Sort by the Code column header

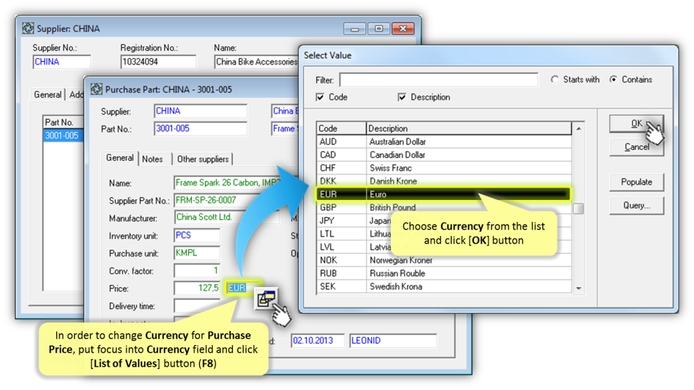pos(341,128)
